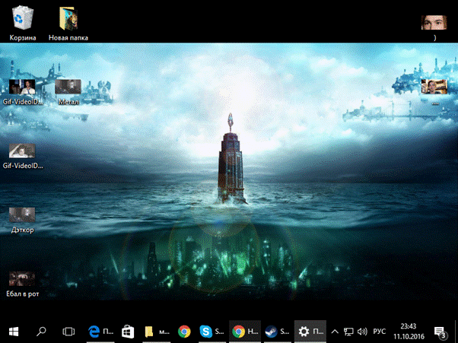This screenshot has height=343, width=458.
Task: Launch the Windows Store from taskbar
Action: pos(129,332)
